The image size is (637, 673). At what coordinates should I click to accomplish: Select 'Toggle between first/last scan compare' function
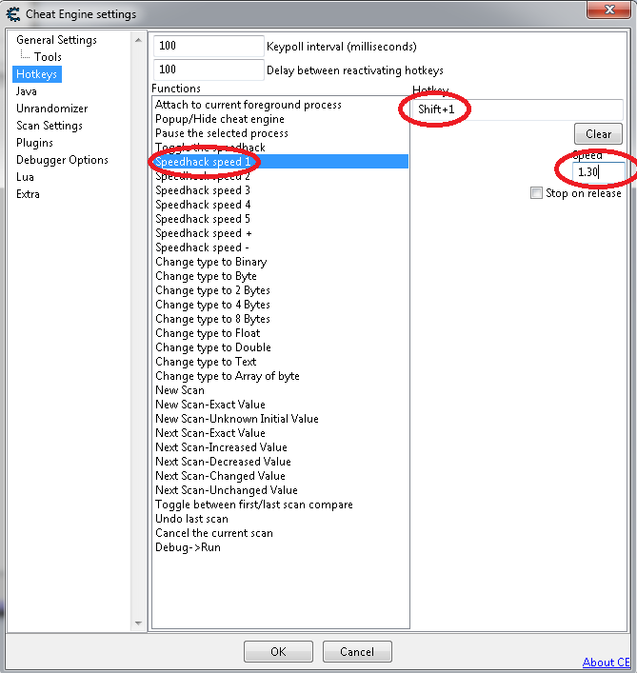(x=281, y=505)
